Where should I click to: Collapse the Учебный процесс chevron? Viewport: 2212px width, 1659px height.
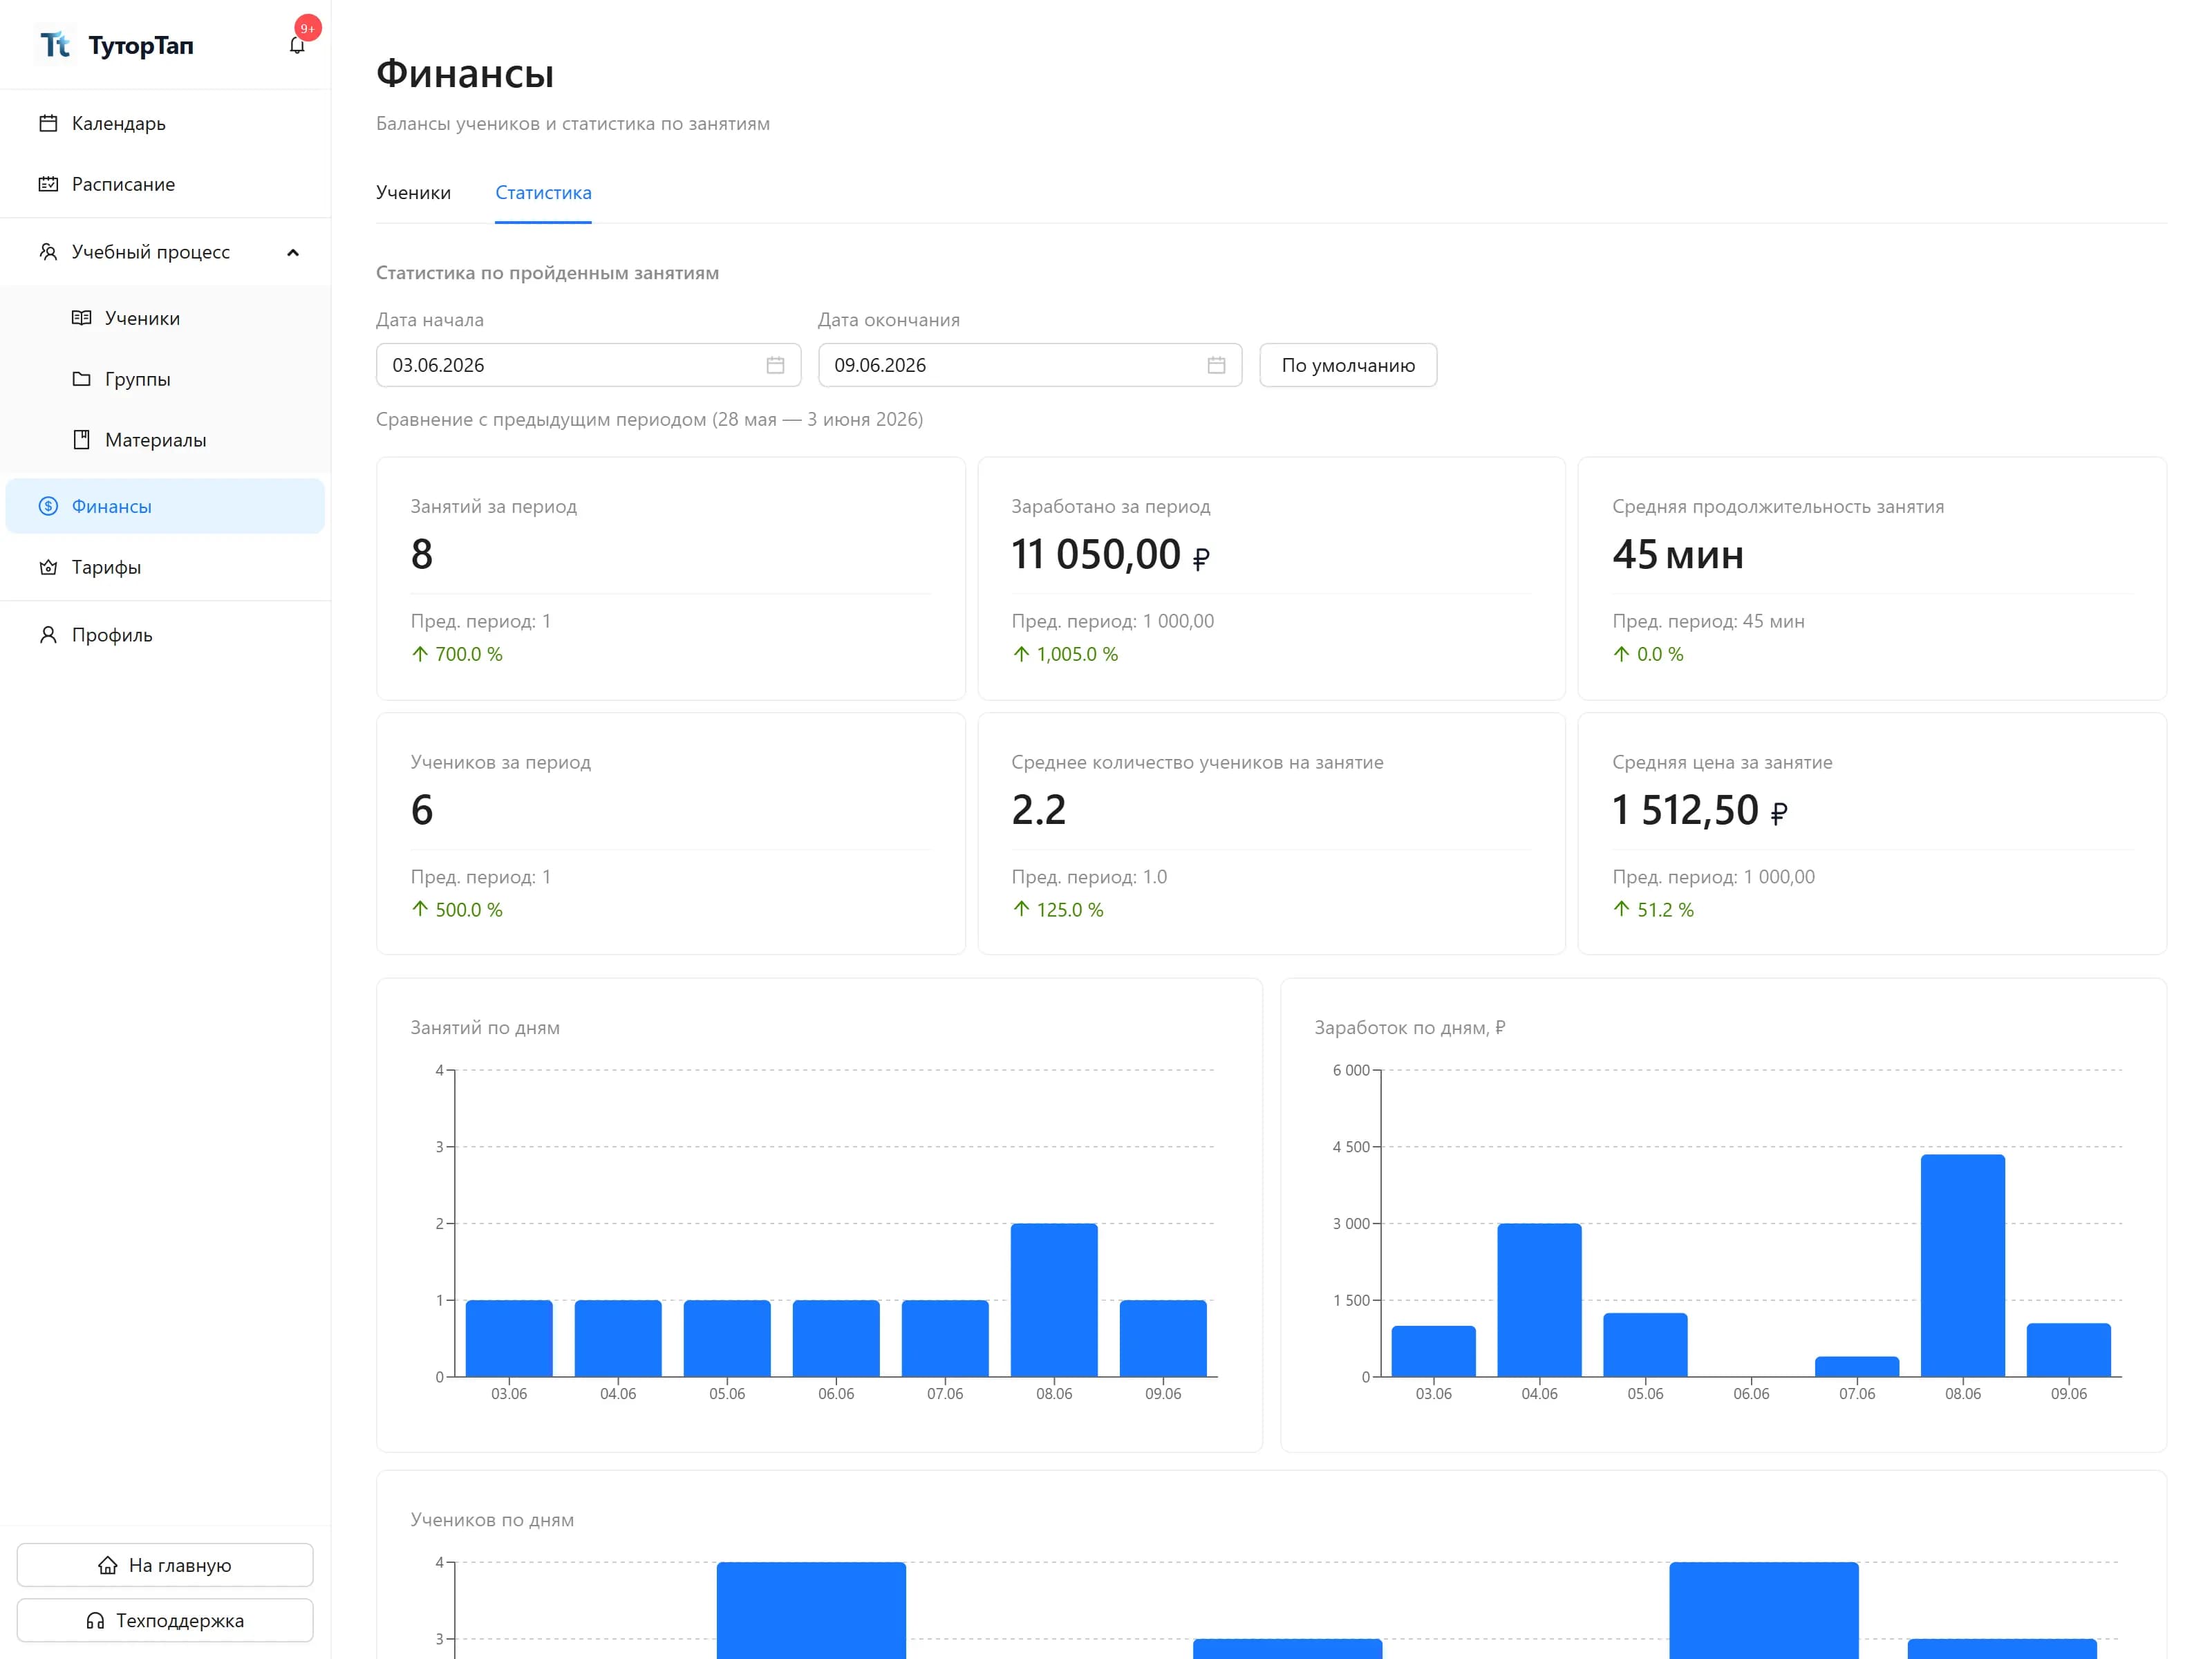(293, 252)
